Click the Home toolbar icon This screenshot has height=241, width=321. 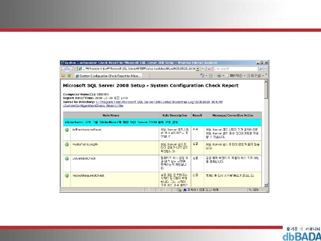coord(202,76)
